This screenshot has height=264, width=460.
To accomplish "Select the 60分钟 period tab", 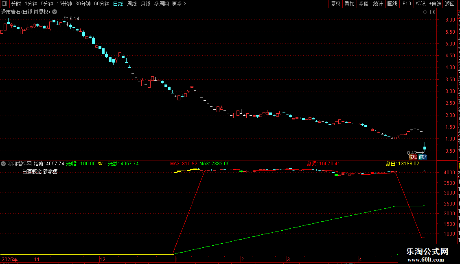I will click(x=102, y=4).
